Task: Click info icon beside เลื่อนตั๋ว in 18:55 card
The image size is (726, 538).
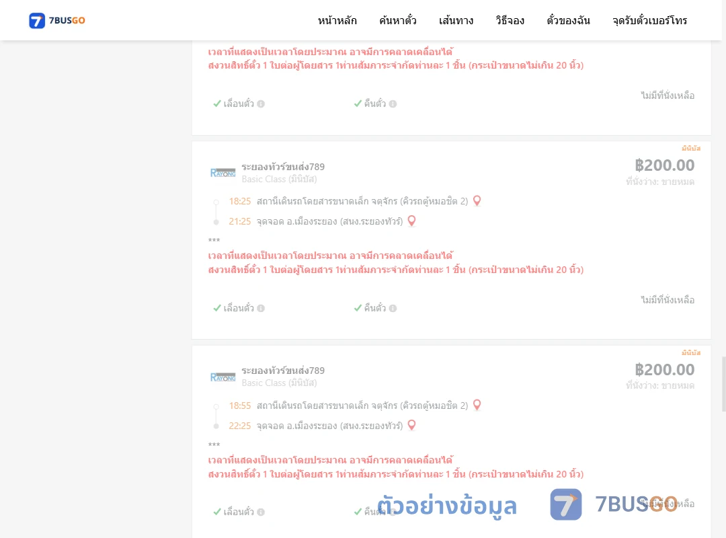Action: 261,512
